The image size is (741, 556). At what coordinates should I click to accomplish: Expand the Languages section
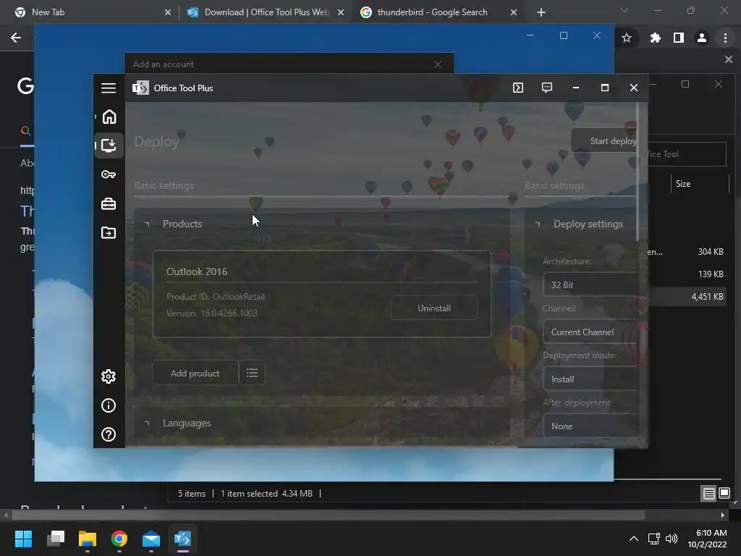pos(147,423)
